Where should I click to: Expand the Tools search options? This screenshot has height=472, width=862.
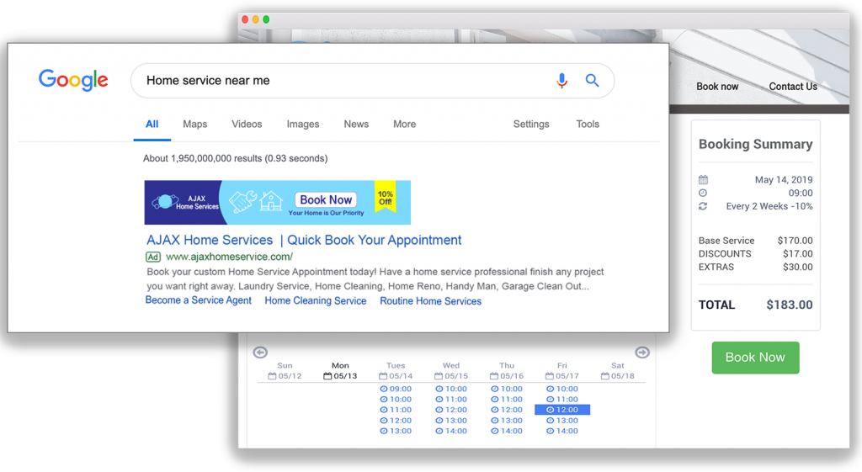588,125
